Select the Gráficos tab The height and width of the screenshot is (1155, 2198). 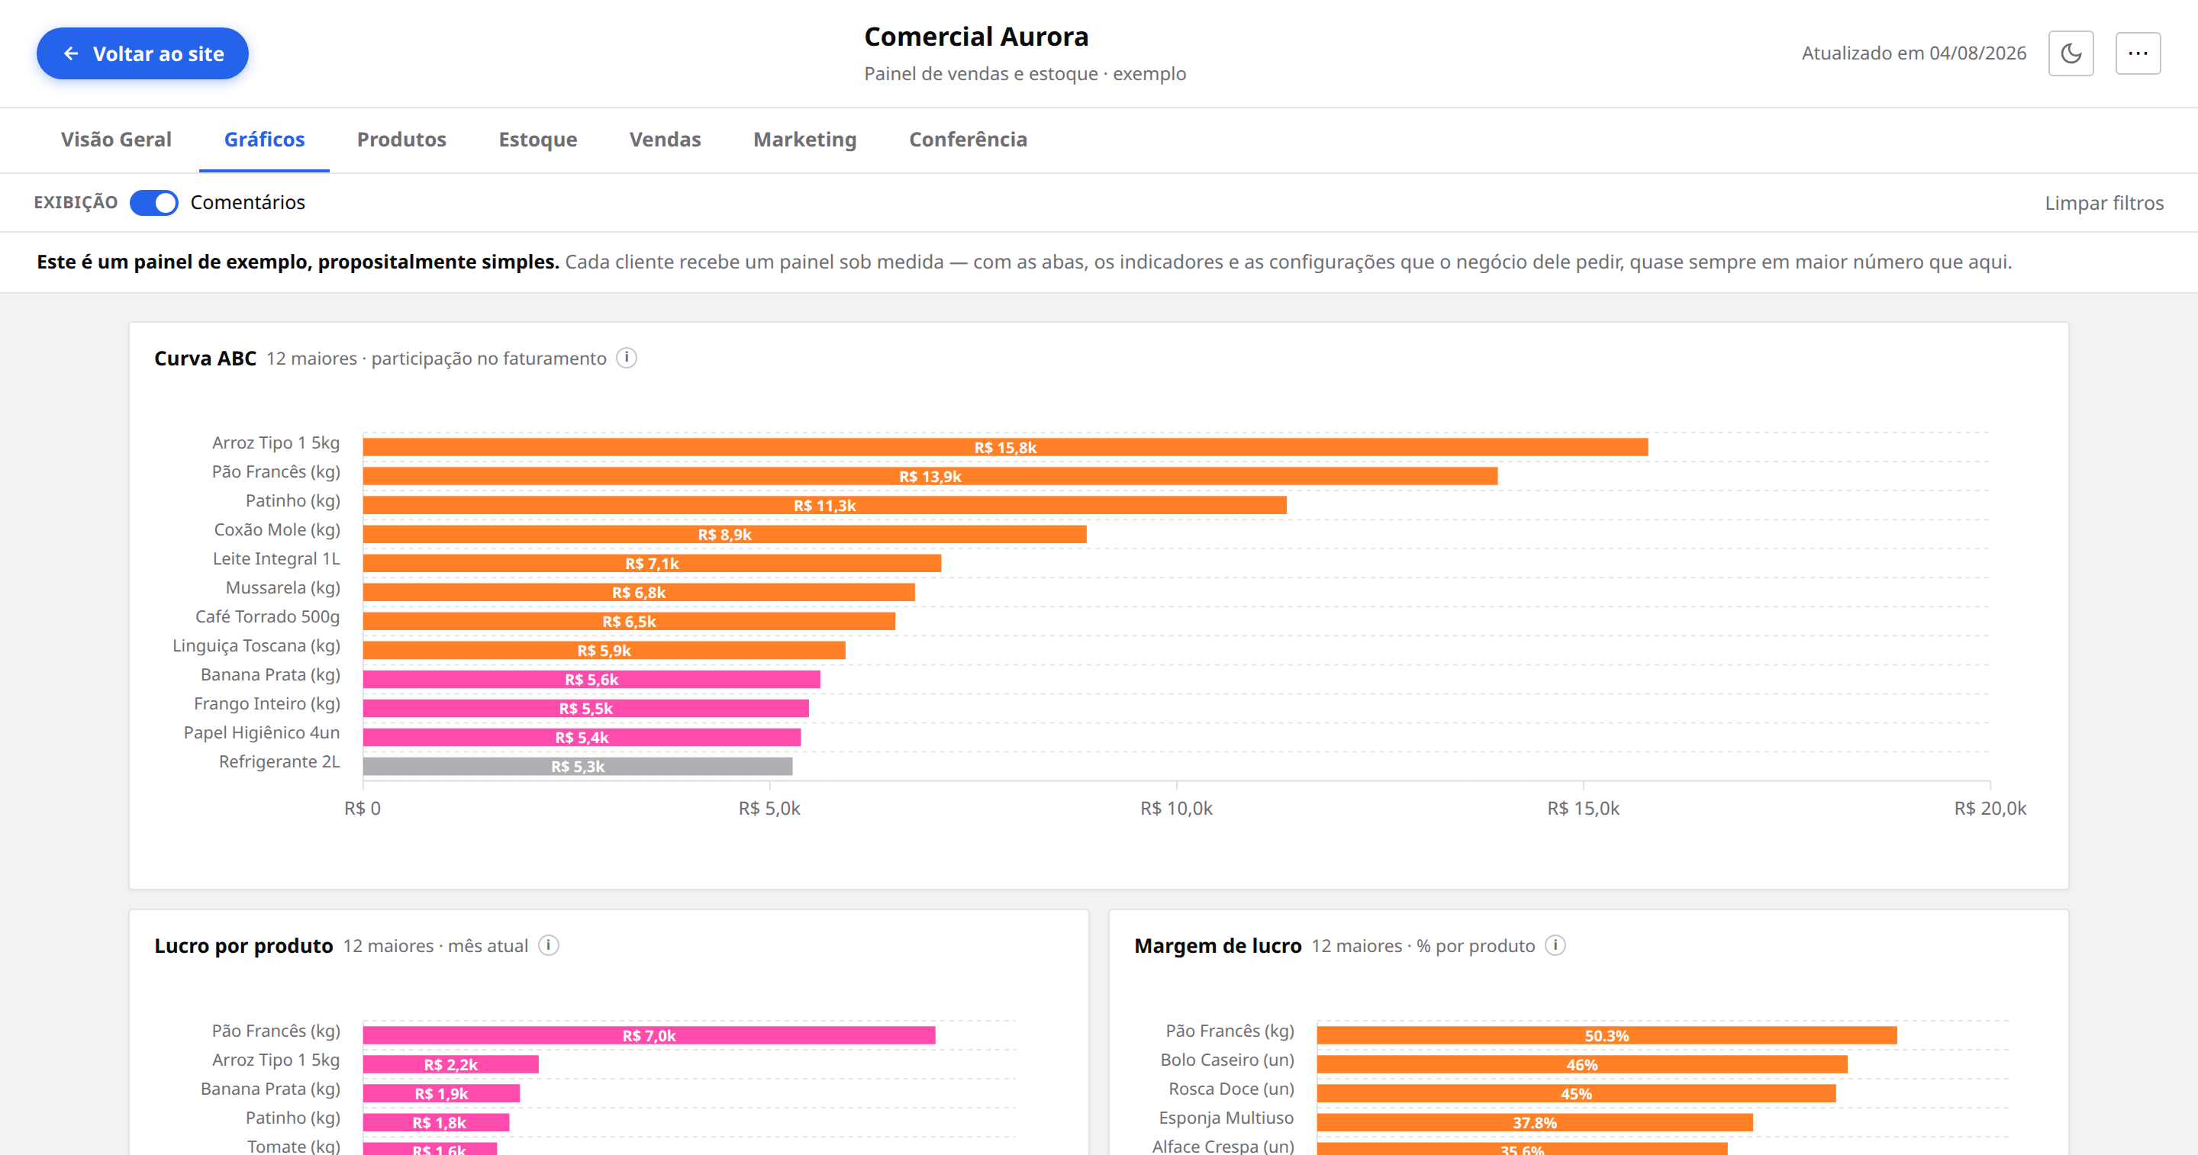click(265, 140)
